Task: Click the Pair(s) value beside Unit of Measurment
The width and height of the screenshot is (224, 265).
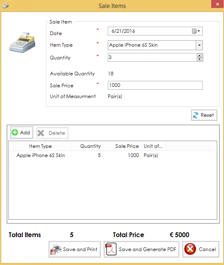Action: tap(115, 96)
